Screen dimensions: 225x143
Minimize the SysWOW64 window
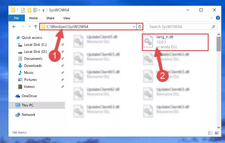coord(188,10)
